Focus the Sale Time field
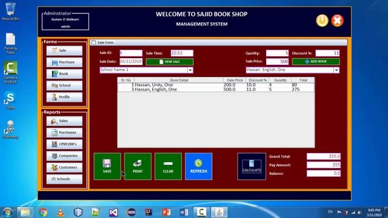This screenshot has width=388, height=218. [x=182, y=53]
